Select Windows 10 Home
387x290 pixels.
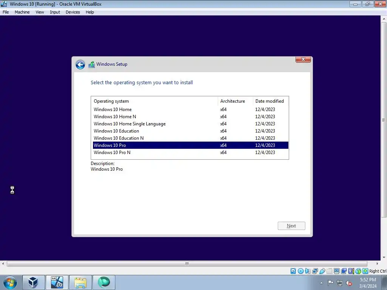pyautogui.click(x=190, y=110)
